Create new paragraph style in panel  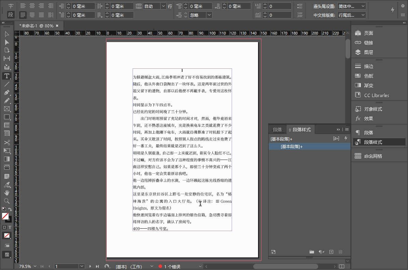[x=331, y=252]
